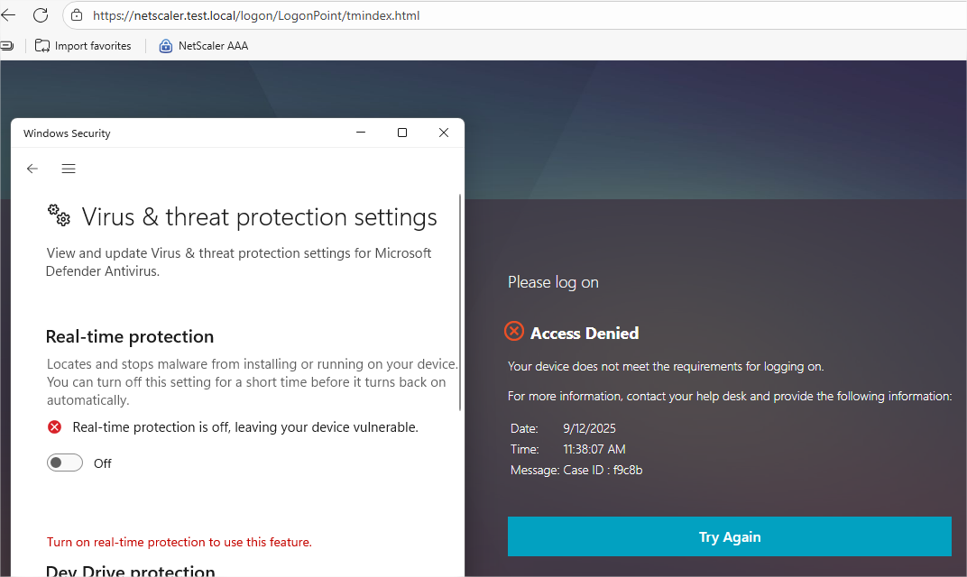Reload the NetScaler logon page

pyautogui.click(x=41, y=15)
